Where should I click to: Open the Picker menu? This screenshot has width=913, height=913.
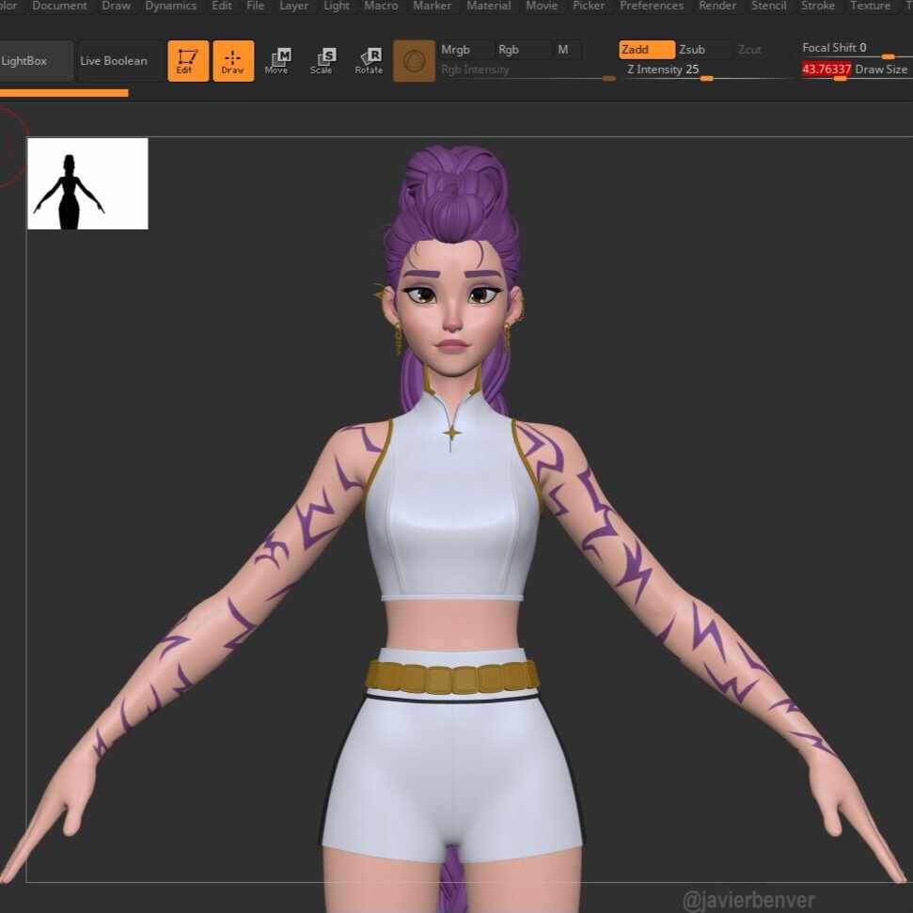click(589, 6)
